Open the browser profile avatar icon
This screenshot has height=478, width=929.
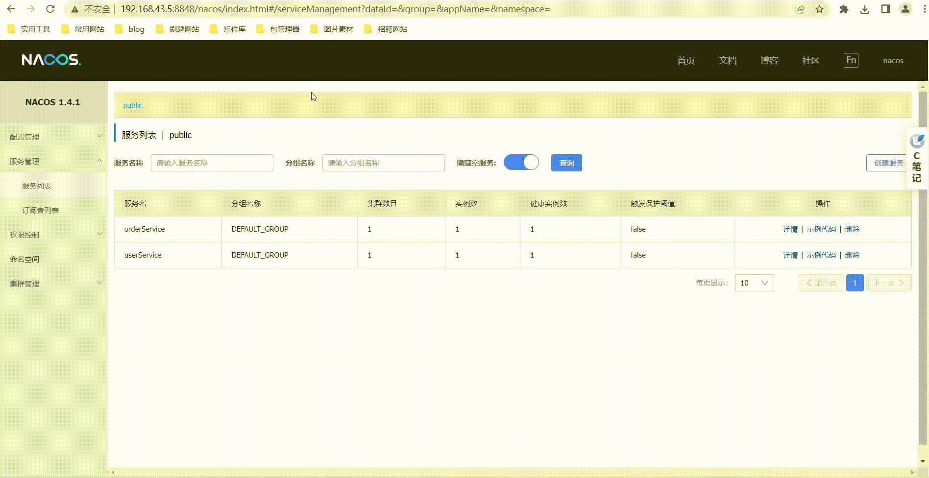click(905, 9)
